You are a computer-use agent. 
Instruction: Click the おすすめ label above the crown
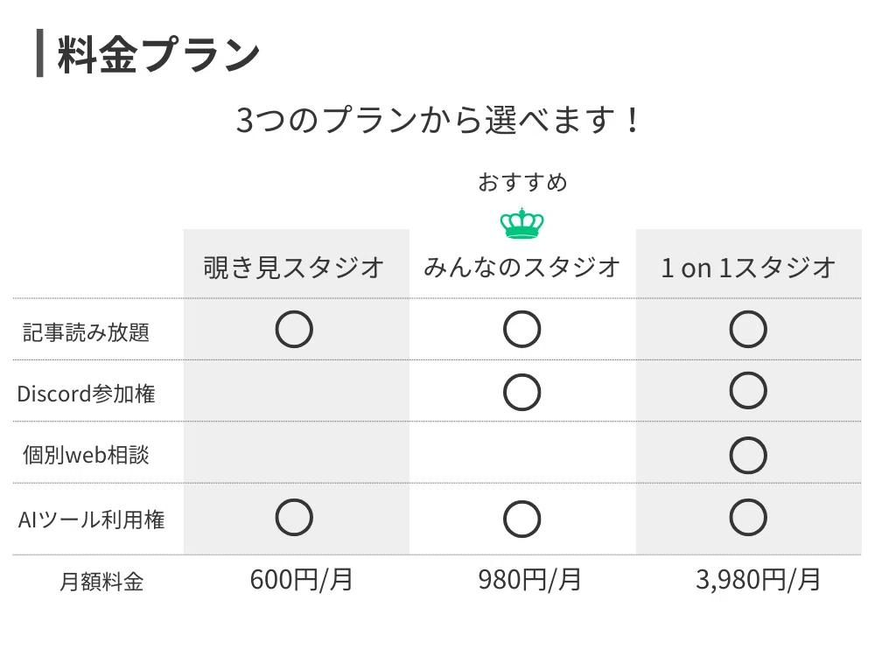click(522, 183)
